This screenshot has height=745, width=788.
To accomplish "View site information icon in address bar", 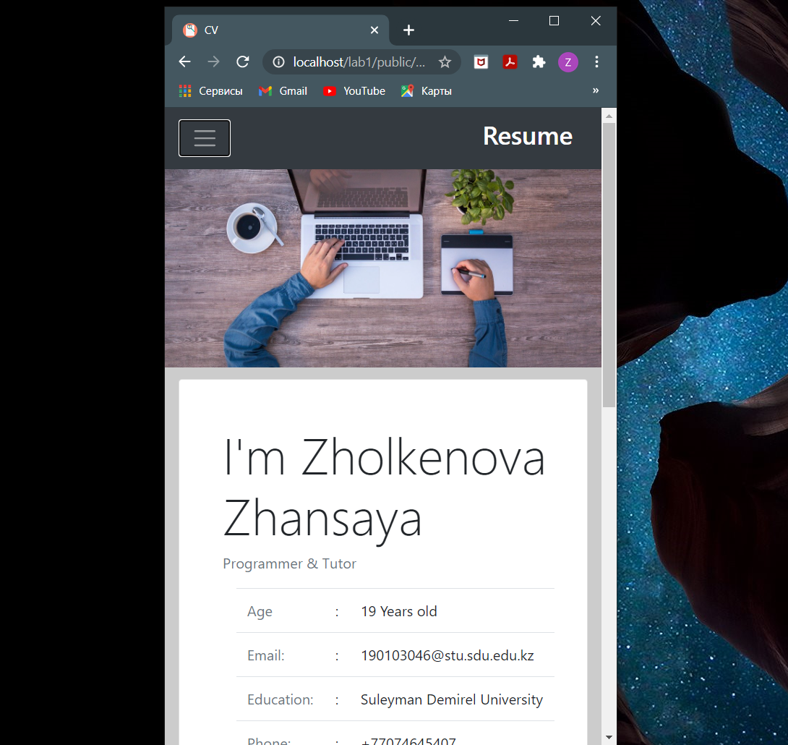I will coord(278,61).
